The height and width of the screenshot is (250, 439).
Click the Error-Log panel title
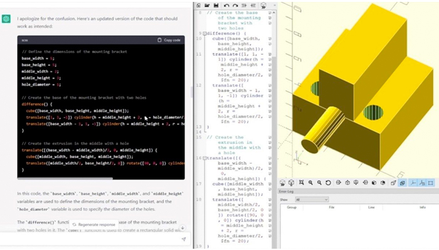(x=286, y=191)
